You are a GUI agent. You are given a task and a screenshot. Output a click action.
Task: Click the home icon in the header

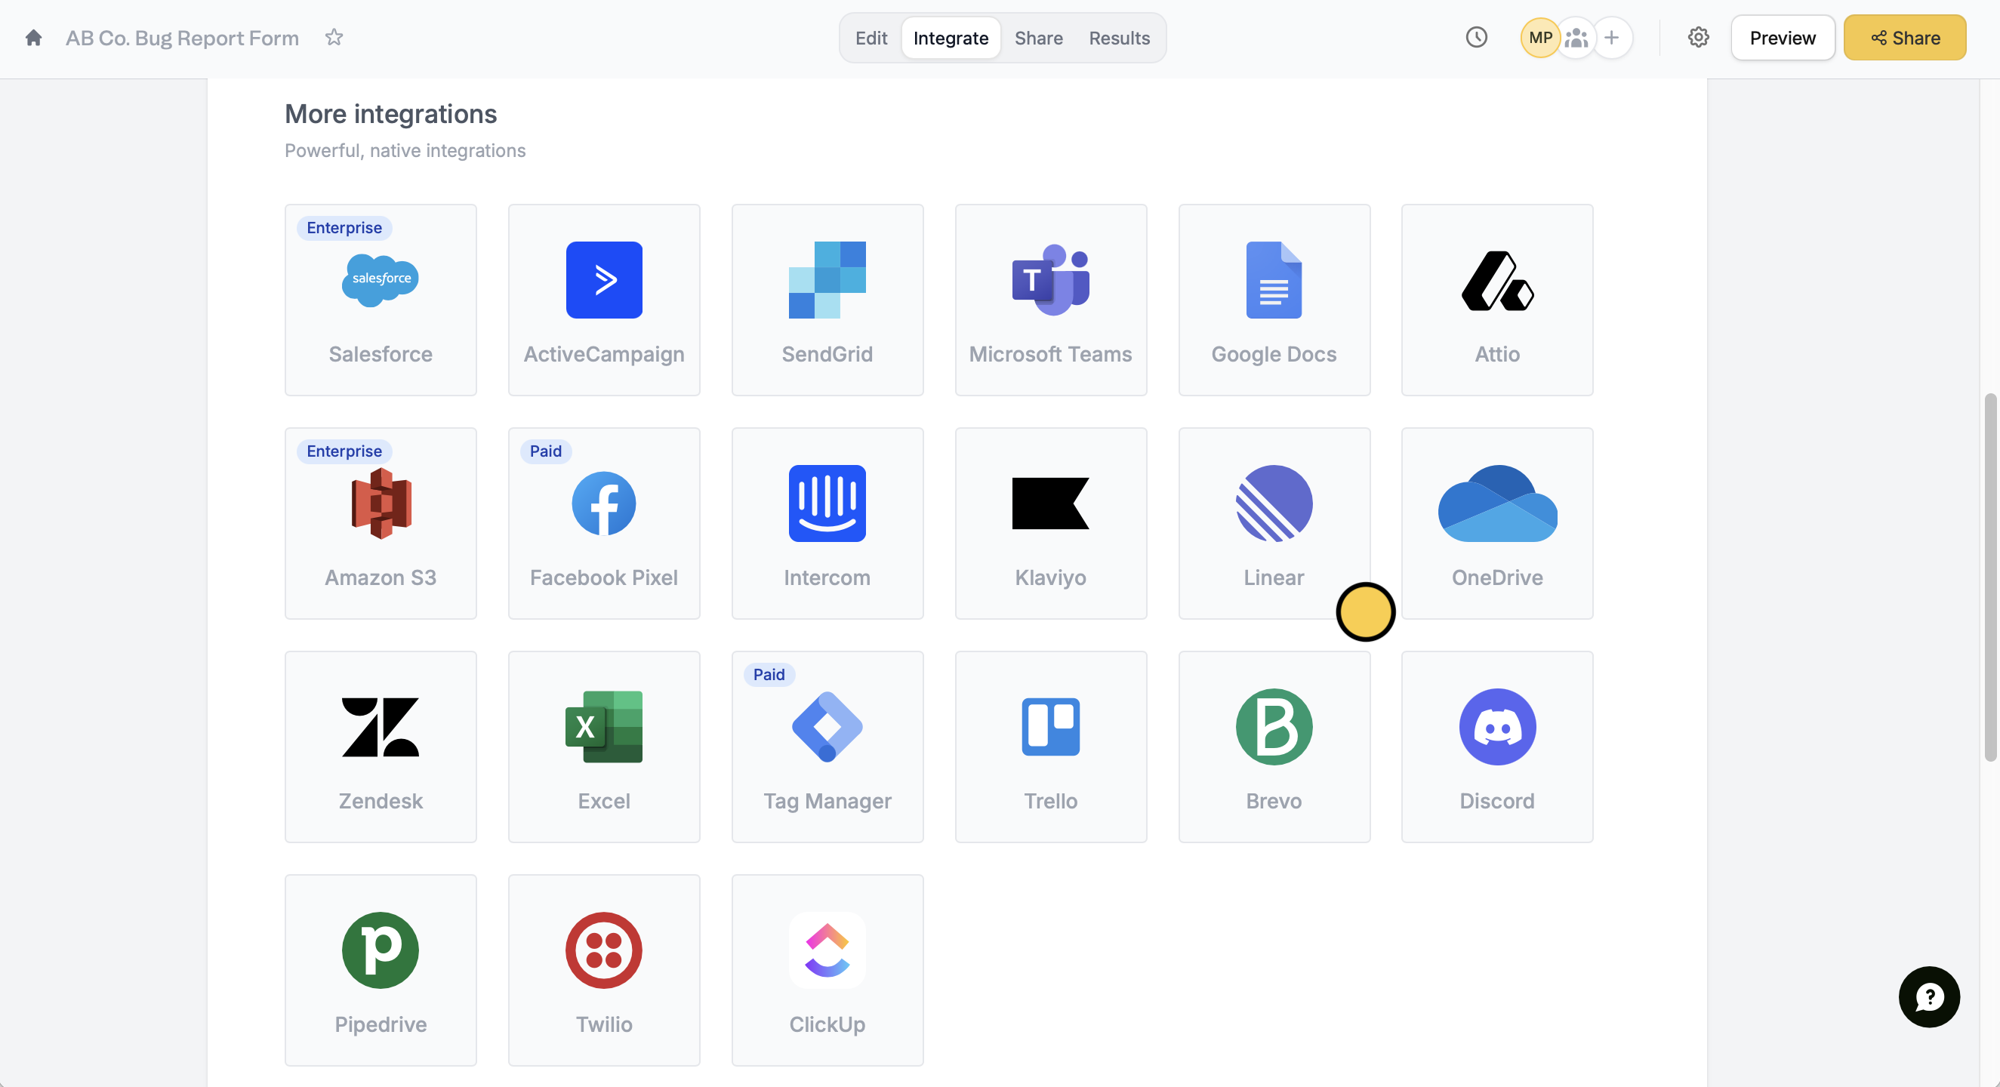click(33, 37)
